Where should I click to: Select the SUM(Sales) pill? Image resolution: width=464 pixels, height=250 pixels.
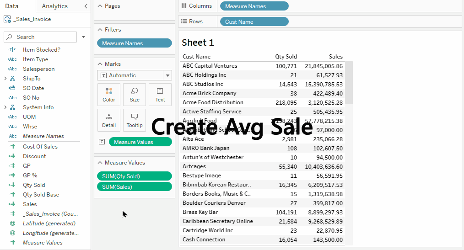coord(135,186)
